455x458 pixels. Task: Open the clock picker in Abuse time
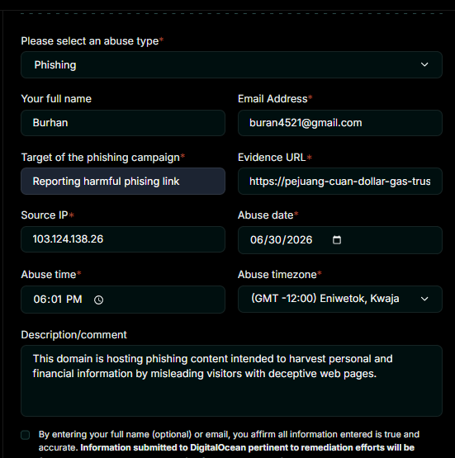click(x=98, y=300)
